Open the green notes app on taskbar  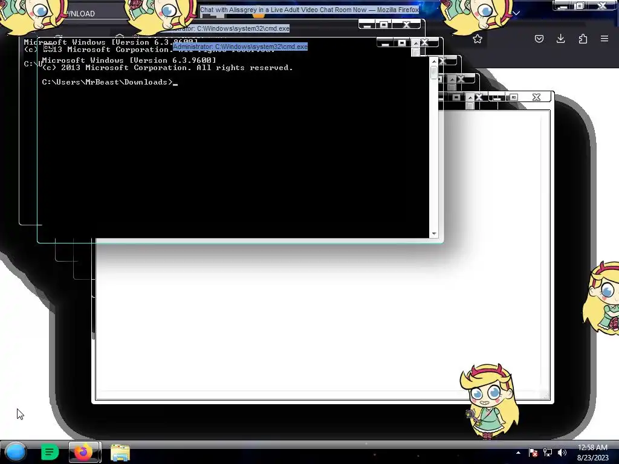click(x=50, y=452)
